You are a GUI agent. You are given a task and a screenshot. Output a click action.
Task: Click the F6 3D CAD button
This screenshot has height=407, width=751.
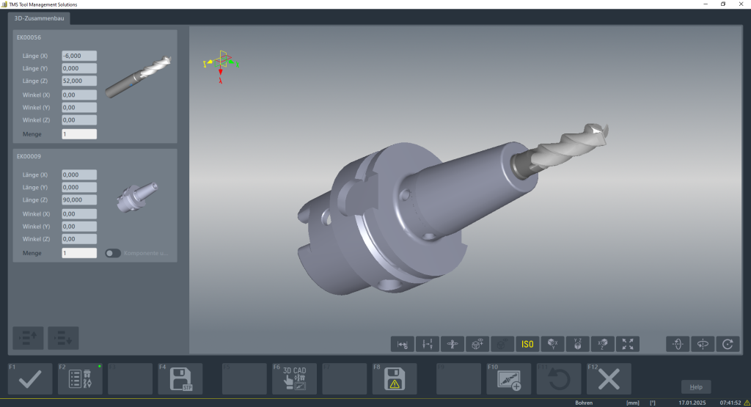click(294, 379)
